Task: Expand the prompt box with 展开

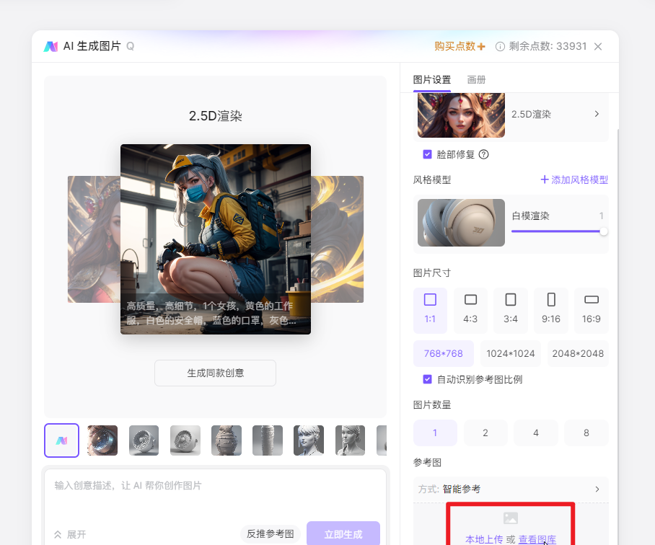Action: 70,535
